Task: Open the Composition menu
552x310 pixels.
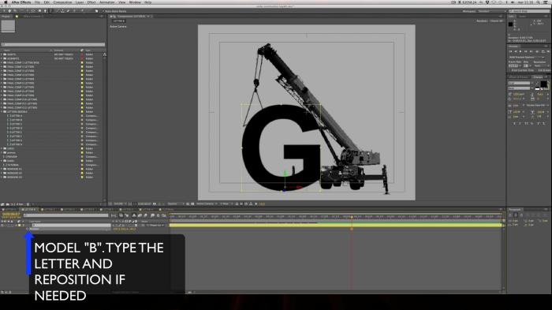Action: tap(62, 2)
